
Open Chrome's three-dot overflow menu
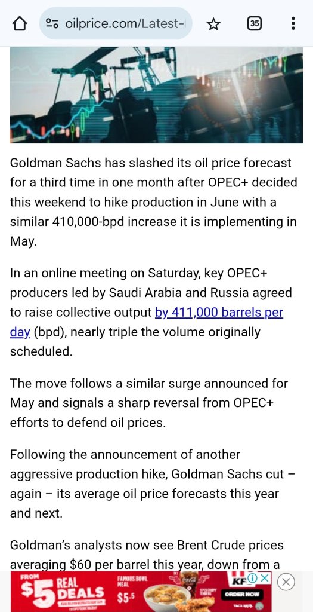coord(293,24)
